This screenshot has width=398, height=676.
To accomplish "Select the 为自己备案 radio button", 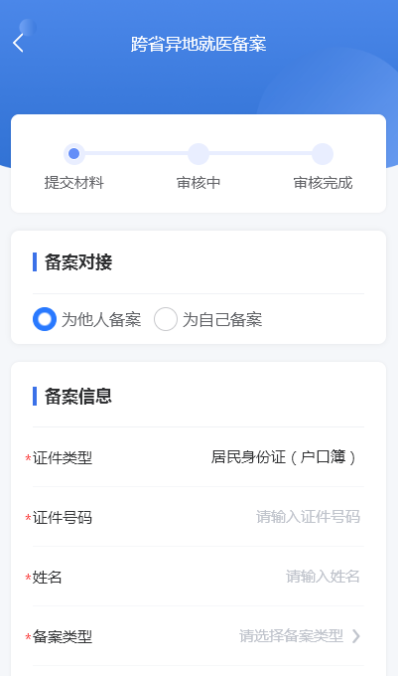I will (166, 319).
